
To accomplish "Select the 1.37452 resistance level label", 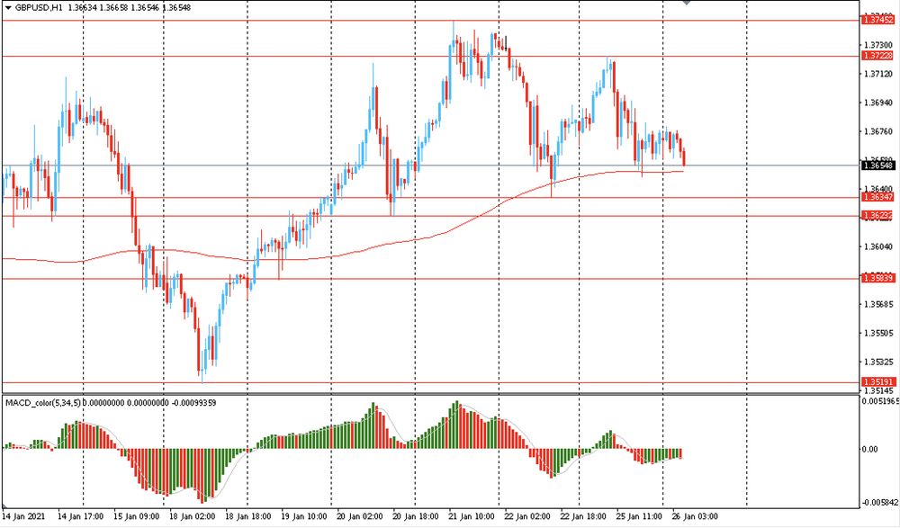I will 877,20.
